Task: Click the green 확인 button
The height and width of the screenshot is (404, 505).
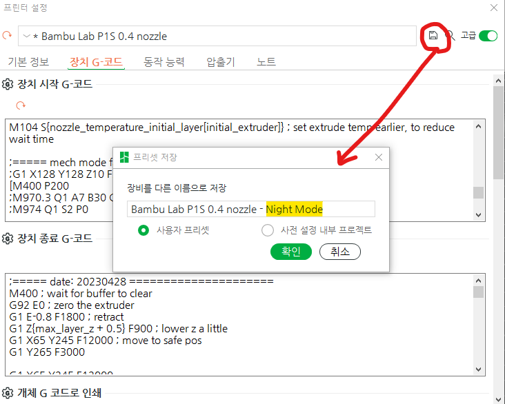Action: coord(291,252)
